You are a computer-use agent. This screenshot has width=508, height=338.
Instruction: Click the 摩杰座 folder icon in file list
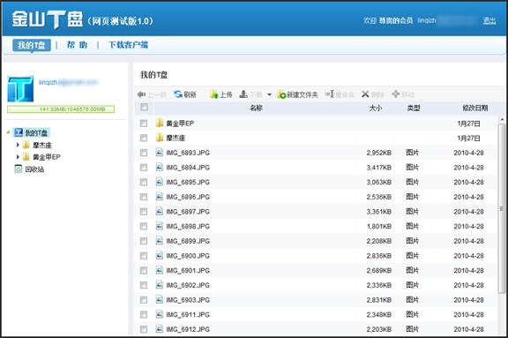tap(160, 138)
